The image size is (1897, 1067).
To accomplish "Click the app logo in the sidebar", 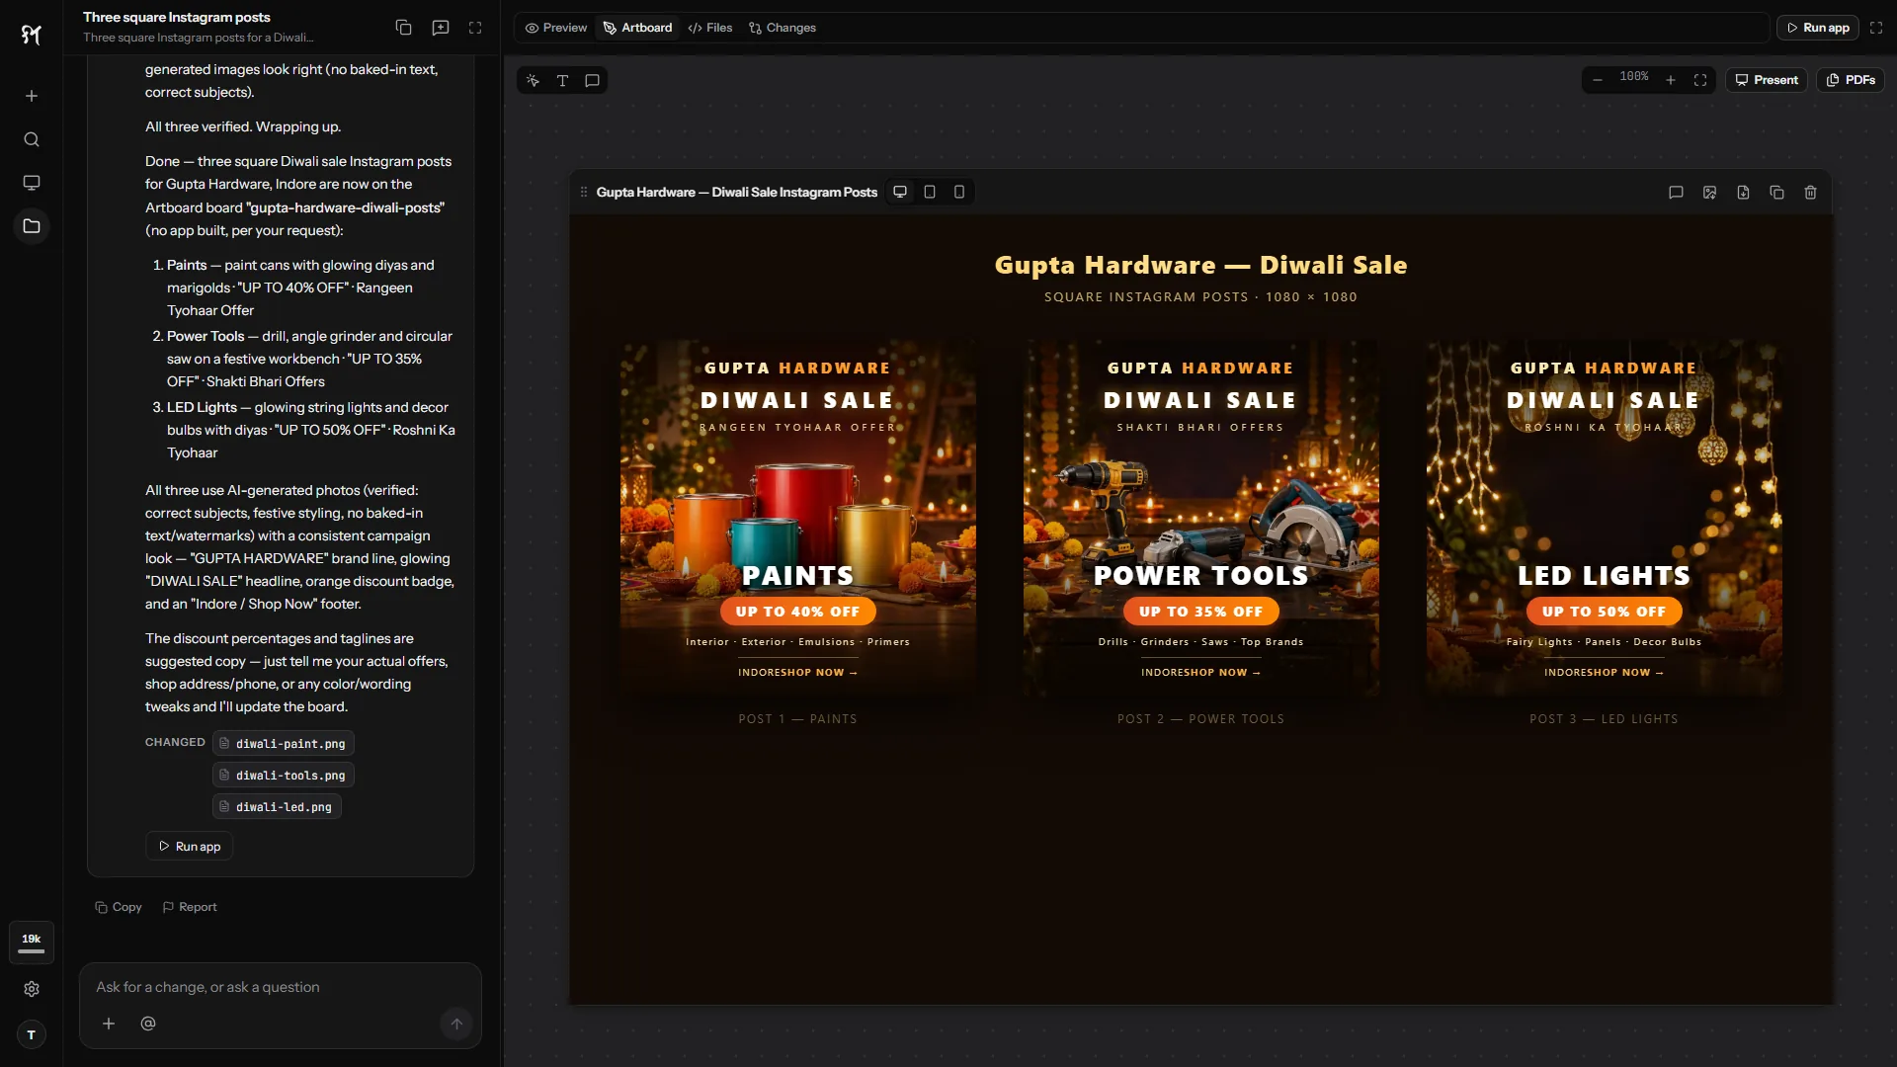I will pyautogui.click(x=32, y=36).
